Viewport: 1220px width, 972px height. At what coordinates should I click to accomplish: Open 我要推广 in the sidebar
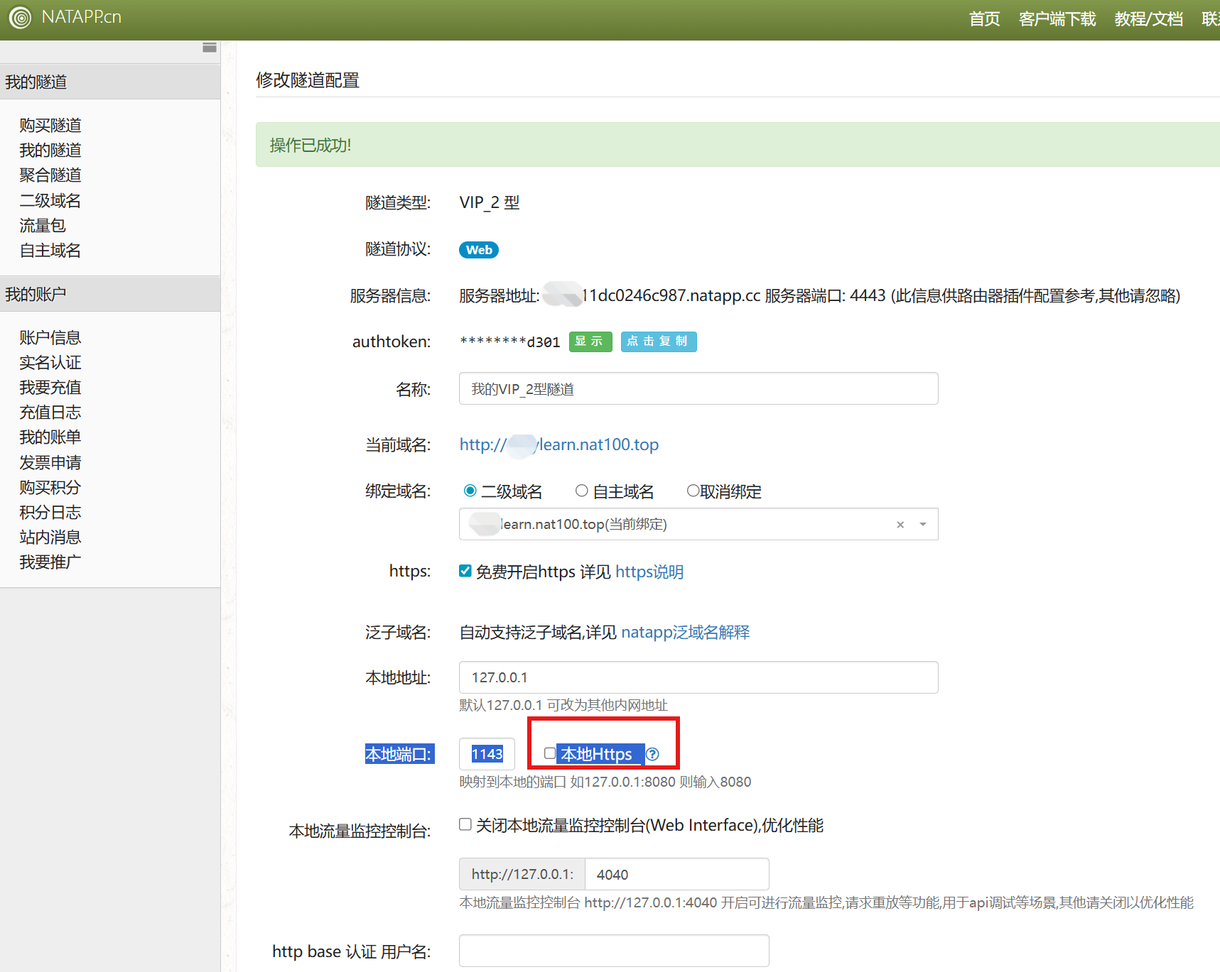pos(50,562)
